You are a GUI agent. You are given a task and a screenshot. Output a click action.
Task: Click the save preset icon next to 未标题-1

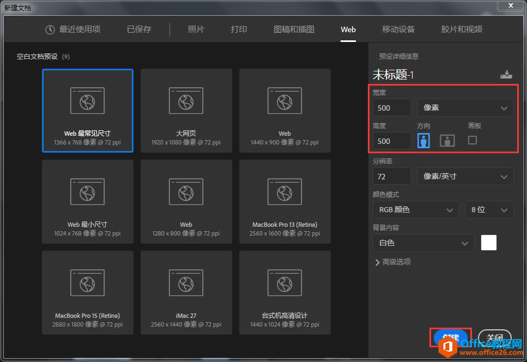[506, 74]
